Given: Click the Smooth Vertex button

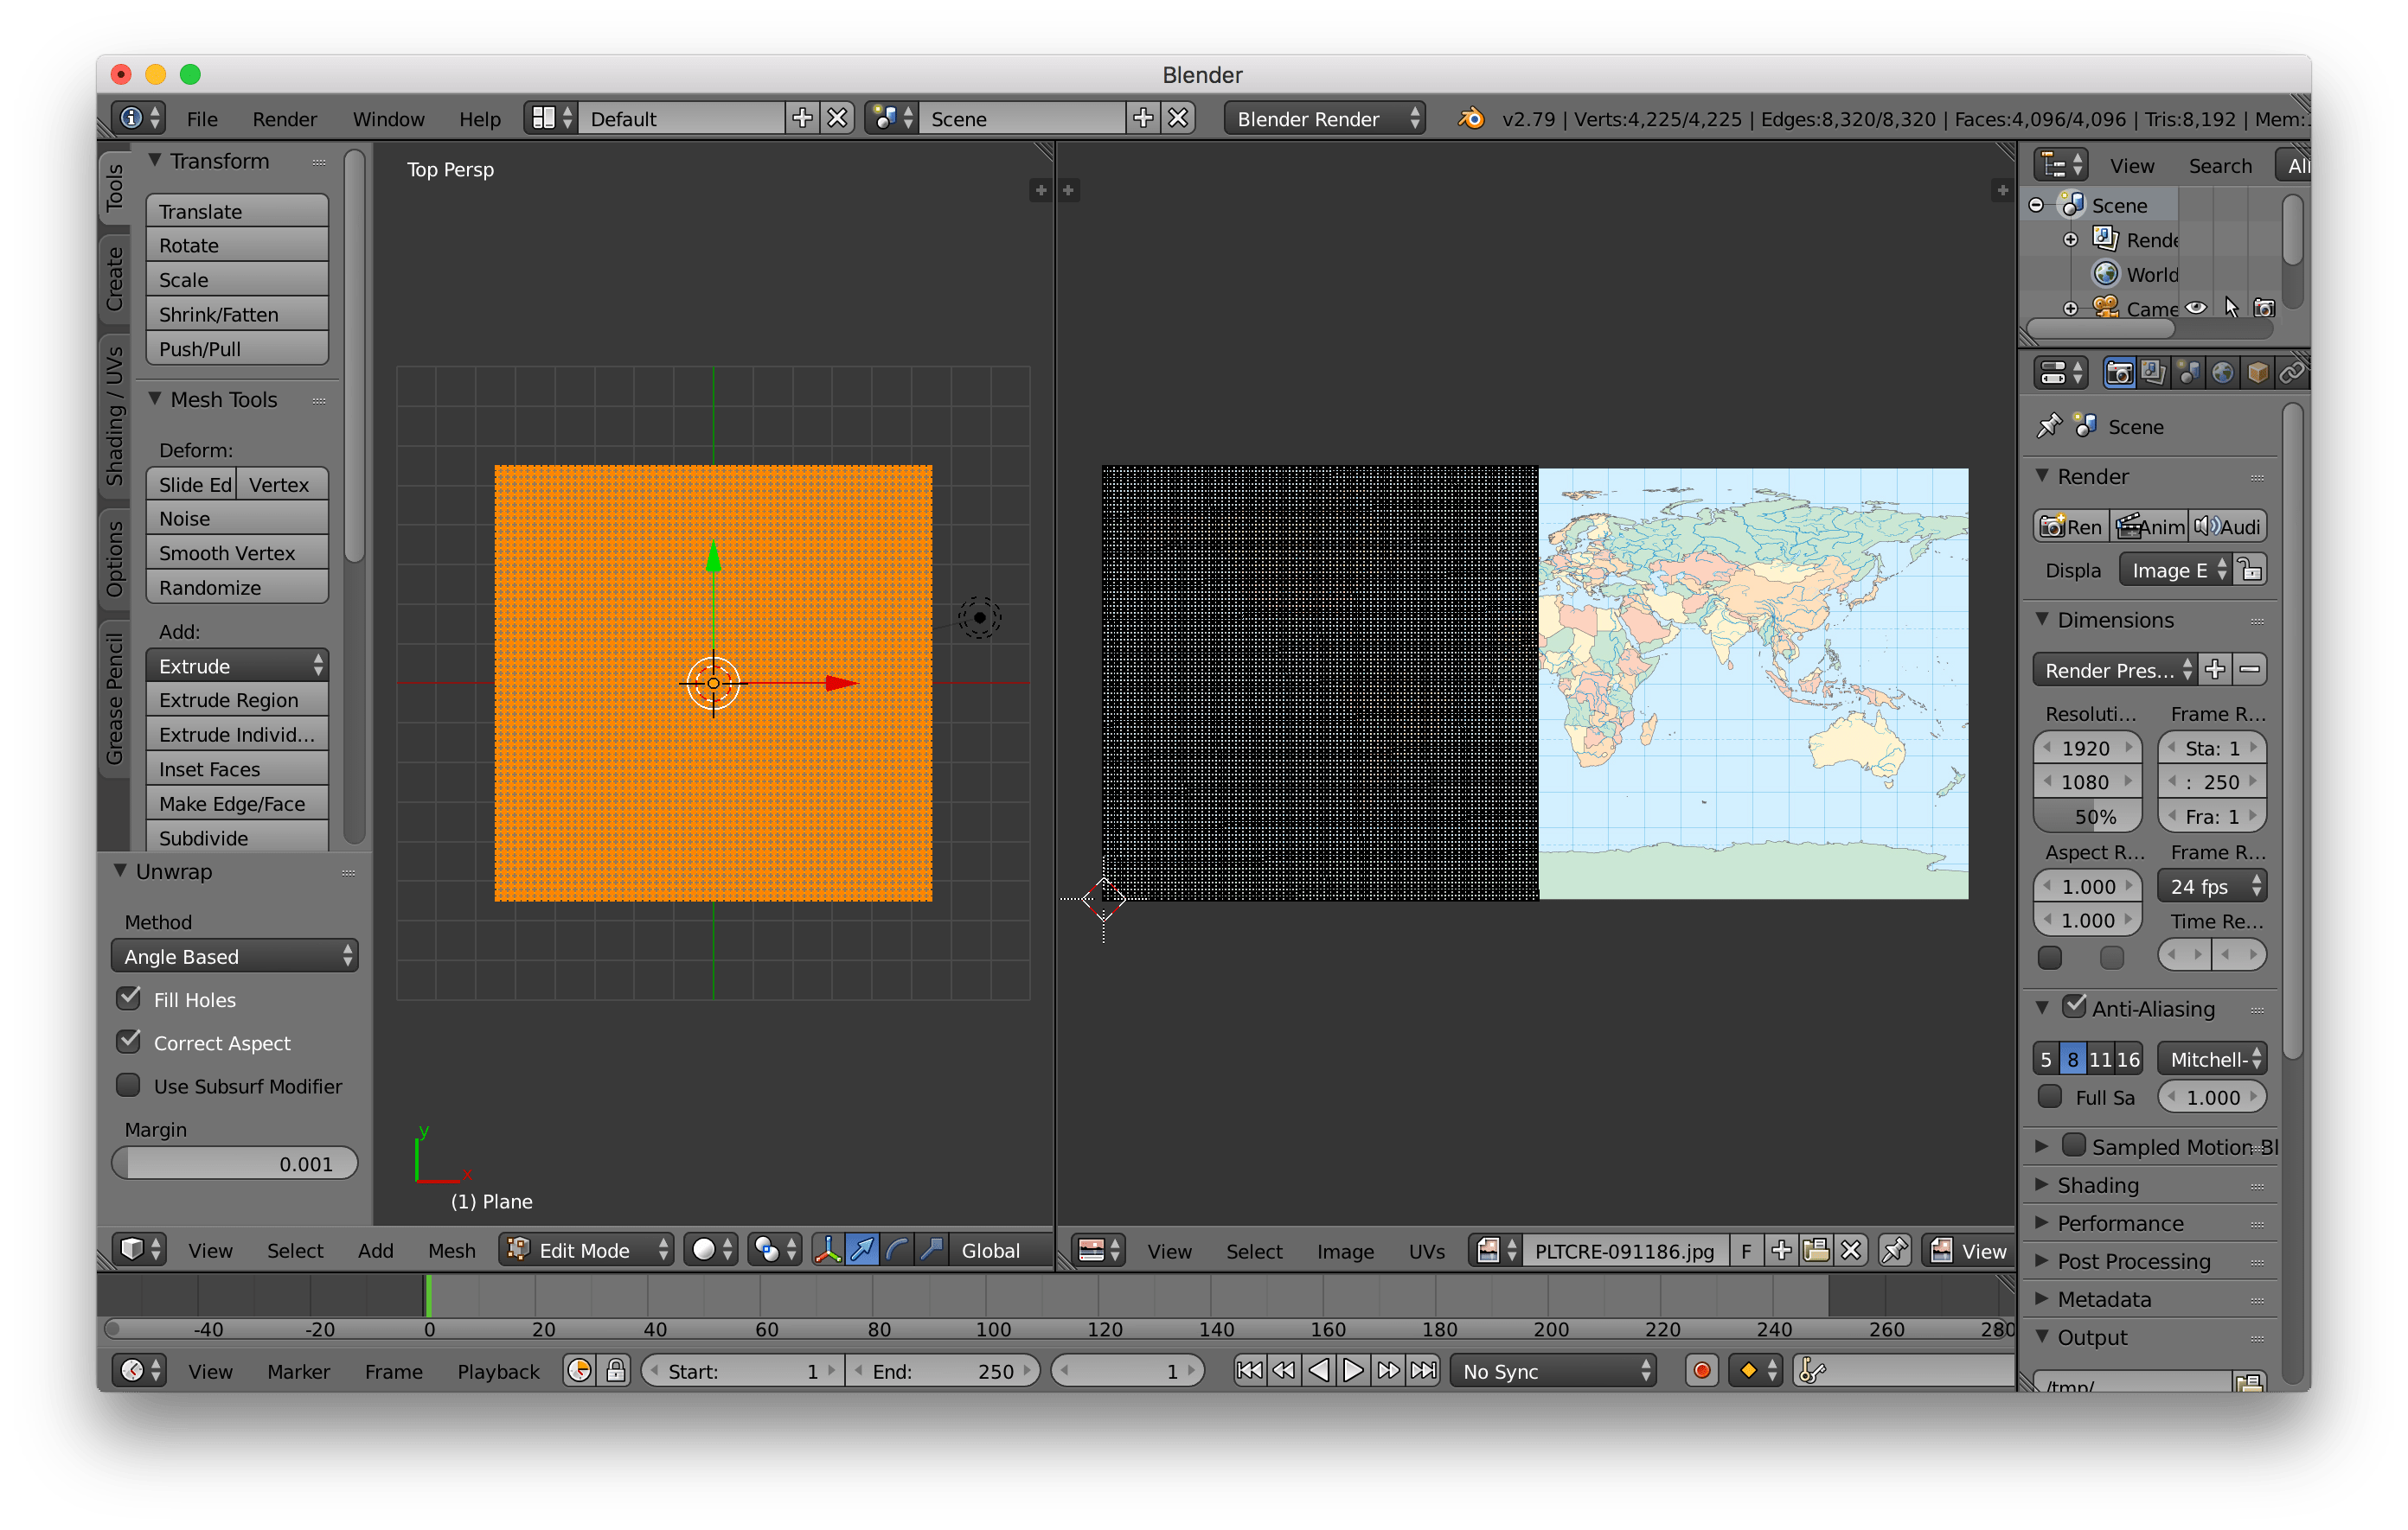Looking at the screenshot, I should click(237, 552).
